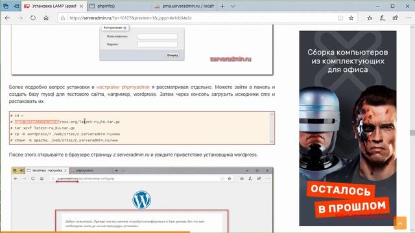This screenshot has width=415, height=233.
Task: Click the browser forward arrow
Action: point(20,18)
